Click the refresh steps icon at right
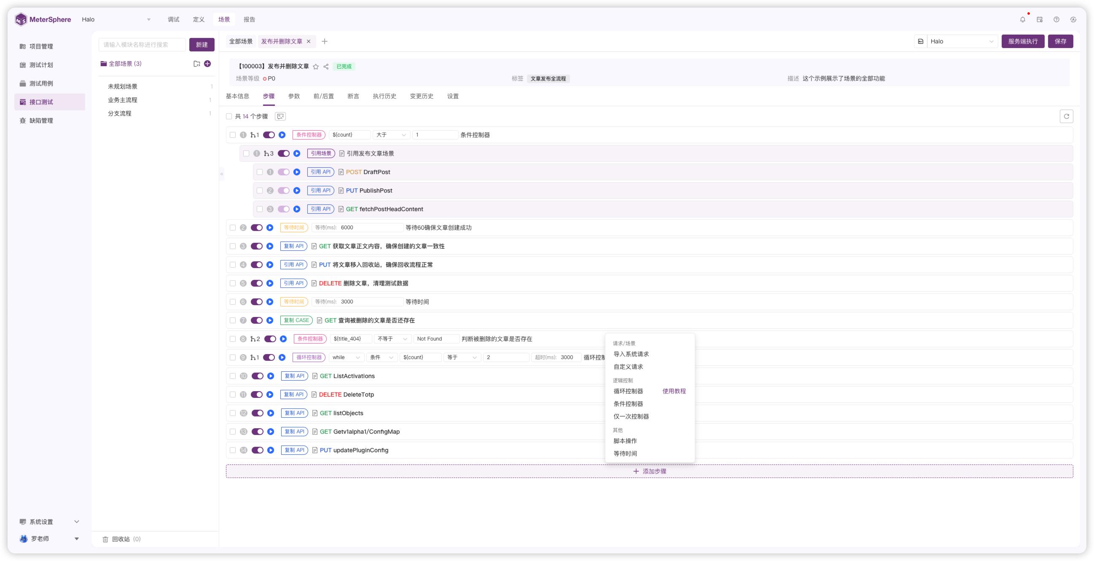 point(1066,116)
